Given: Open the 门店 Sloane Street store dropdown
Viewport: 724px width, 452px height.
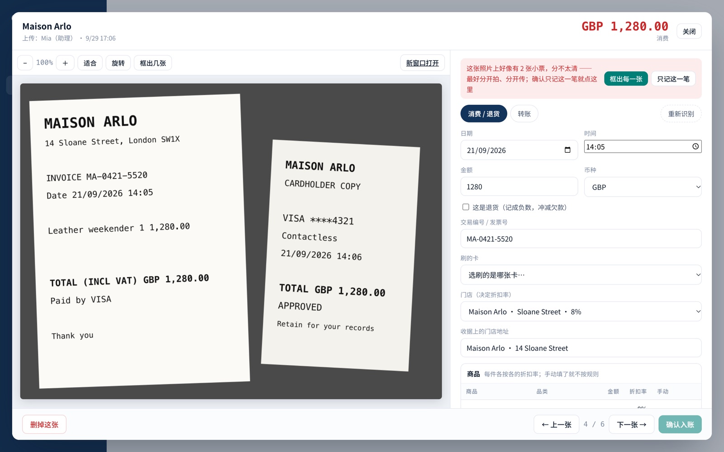Looking at the screenshot, I should click(x=581, y=311).
